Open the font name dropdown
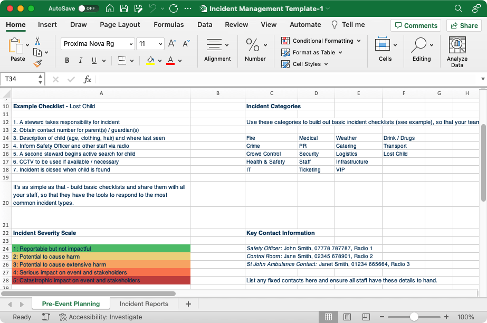487x323 pixels. 130,44
